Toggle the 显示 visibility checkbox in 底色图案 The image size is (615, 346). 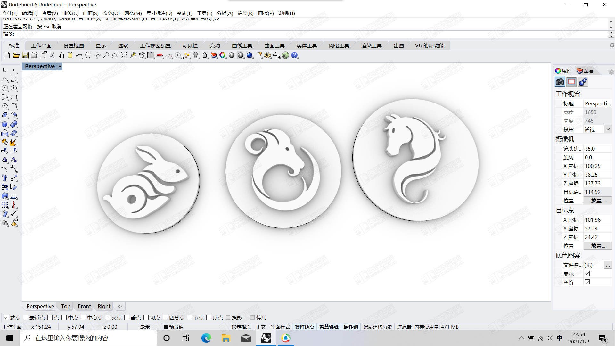click(x=587, y=273)
